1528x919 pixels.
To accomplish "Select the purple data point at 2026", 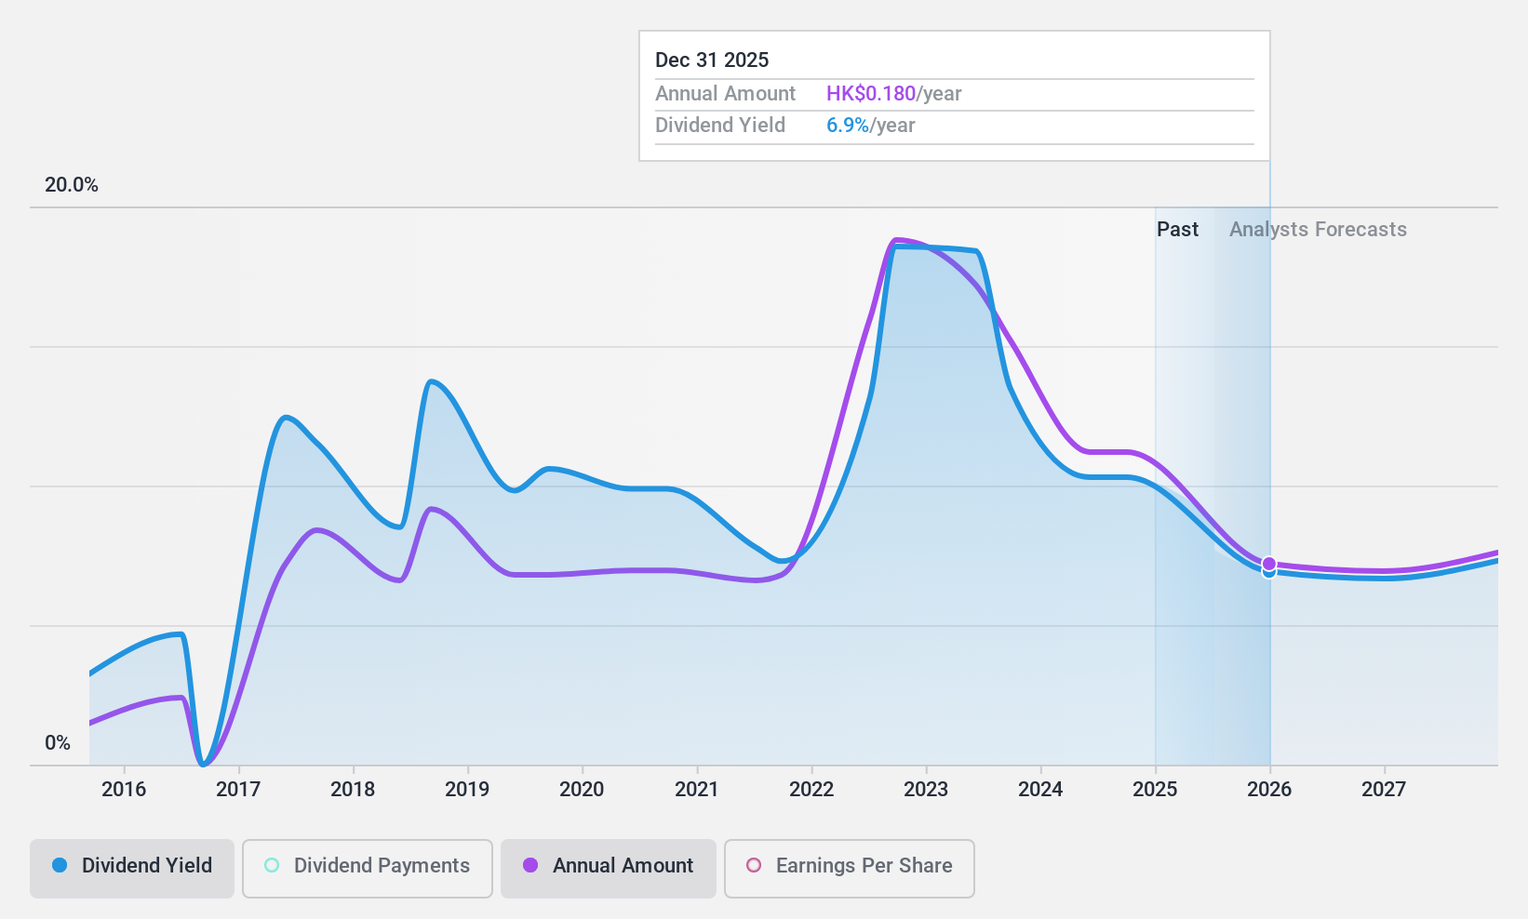I will (1269, 564).
